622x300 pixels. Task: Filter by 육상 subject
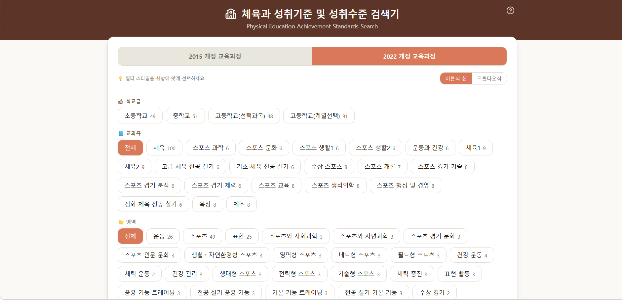click(x=208, y=204)
